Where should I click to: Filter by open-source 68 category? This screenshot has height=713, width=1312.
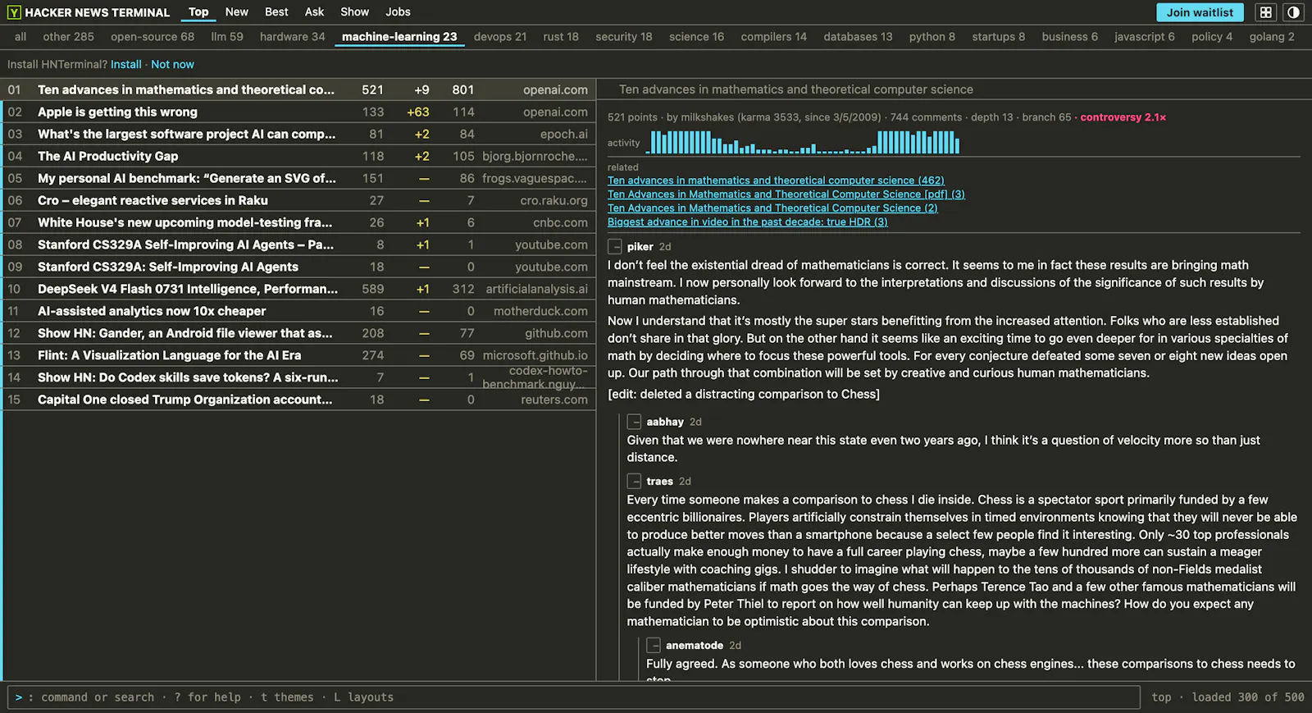pyautogui.click(x=153, y=37)
